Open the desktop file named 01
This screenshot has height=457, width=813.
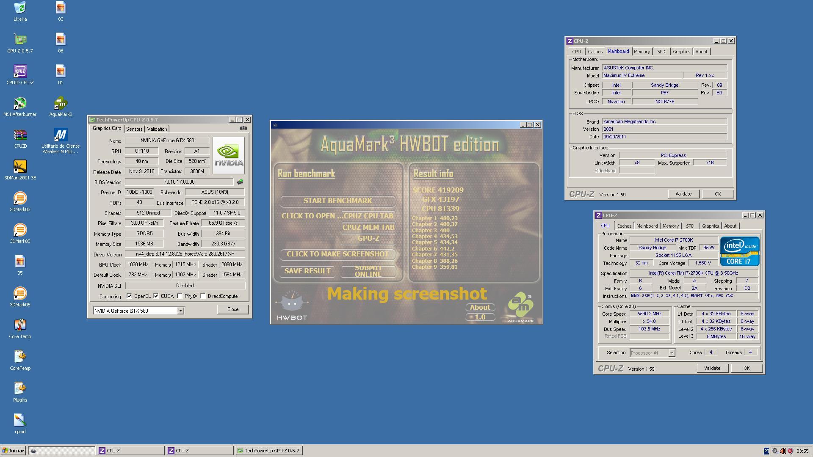61,75
